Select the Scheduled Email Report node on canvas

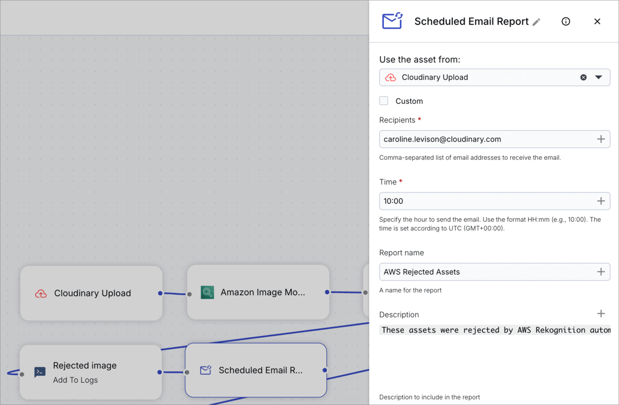point(256,370)
